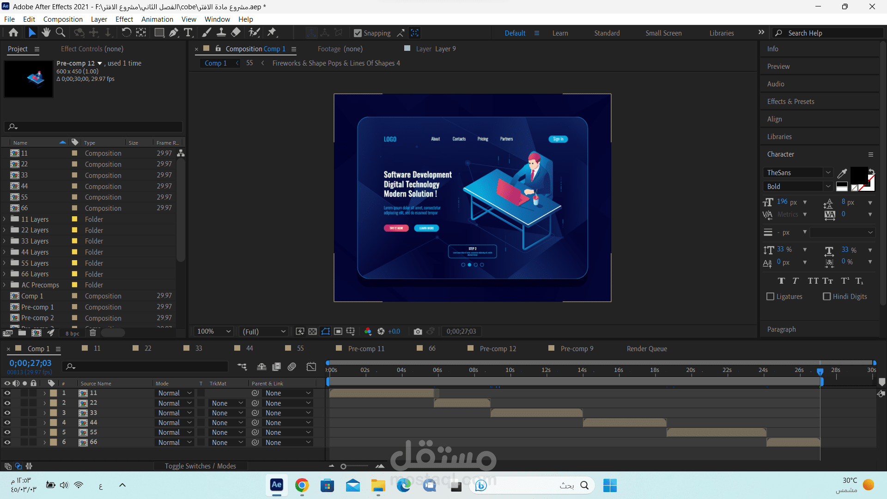This screenshot has height=499, width=887.
Task: Select the Roto Brush tool
Action: 254,33
